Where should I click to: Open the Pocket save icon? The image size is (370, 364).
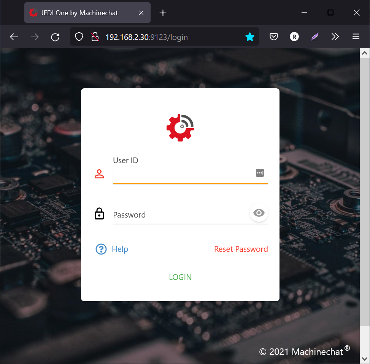pos(273,37)
